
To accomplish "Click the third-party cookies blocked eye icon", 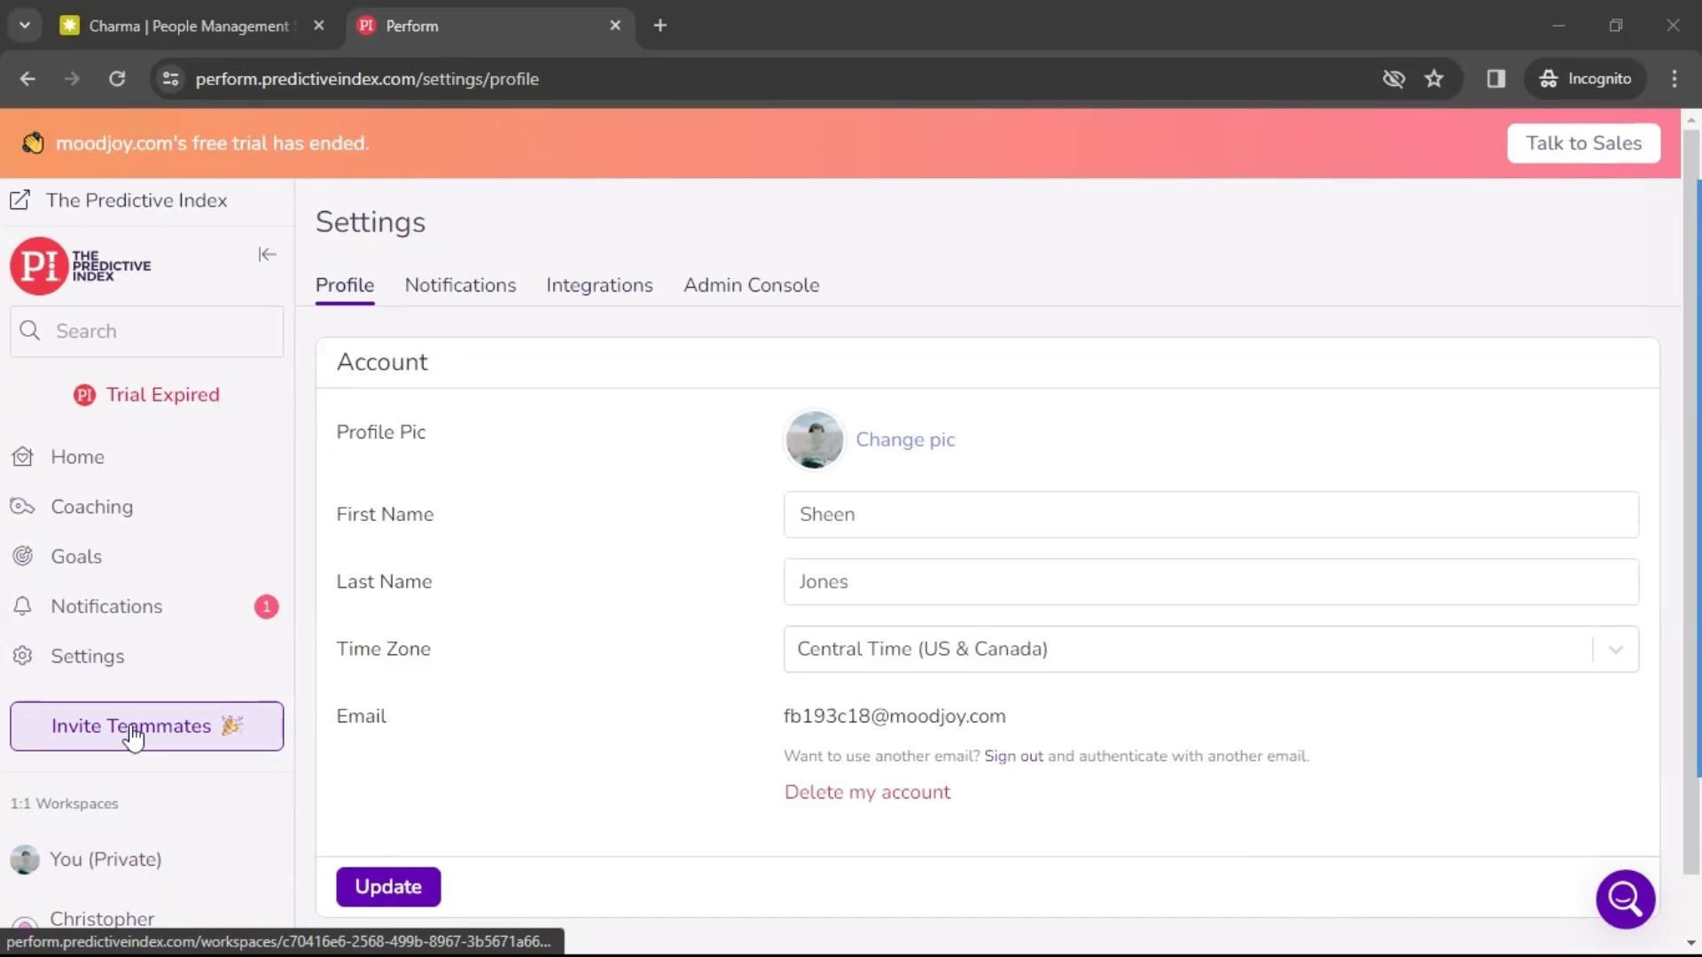I will click(1394, 79).
